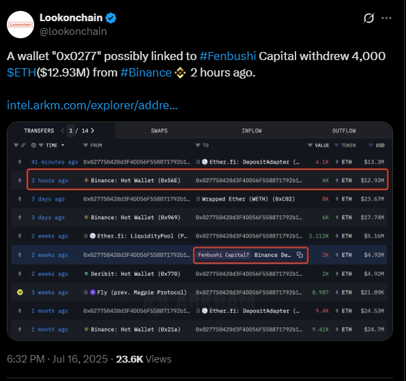Expand the TIME sort dropdown arrow
Screen dimensions: 406x381
[x=63, y=145]
